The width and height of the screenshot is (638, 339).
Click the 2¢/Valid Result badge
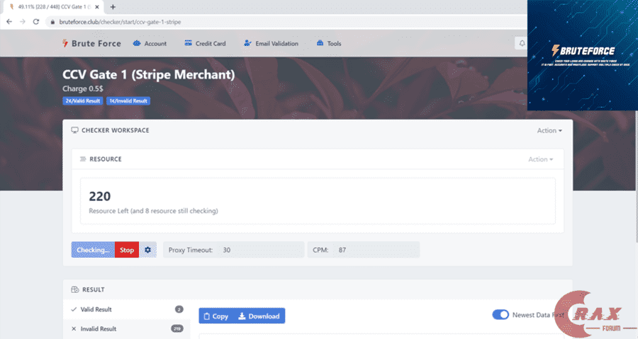coord(83,100)
